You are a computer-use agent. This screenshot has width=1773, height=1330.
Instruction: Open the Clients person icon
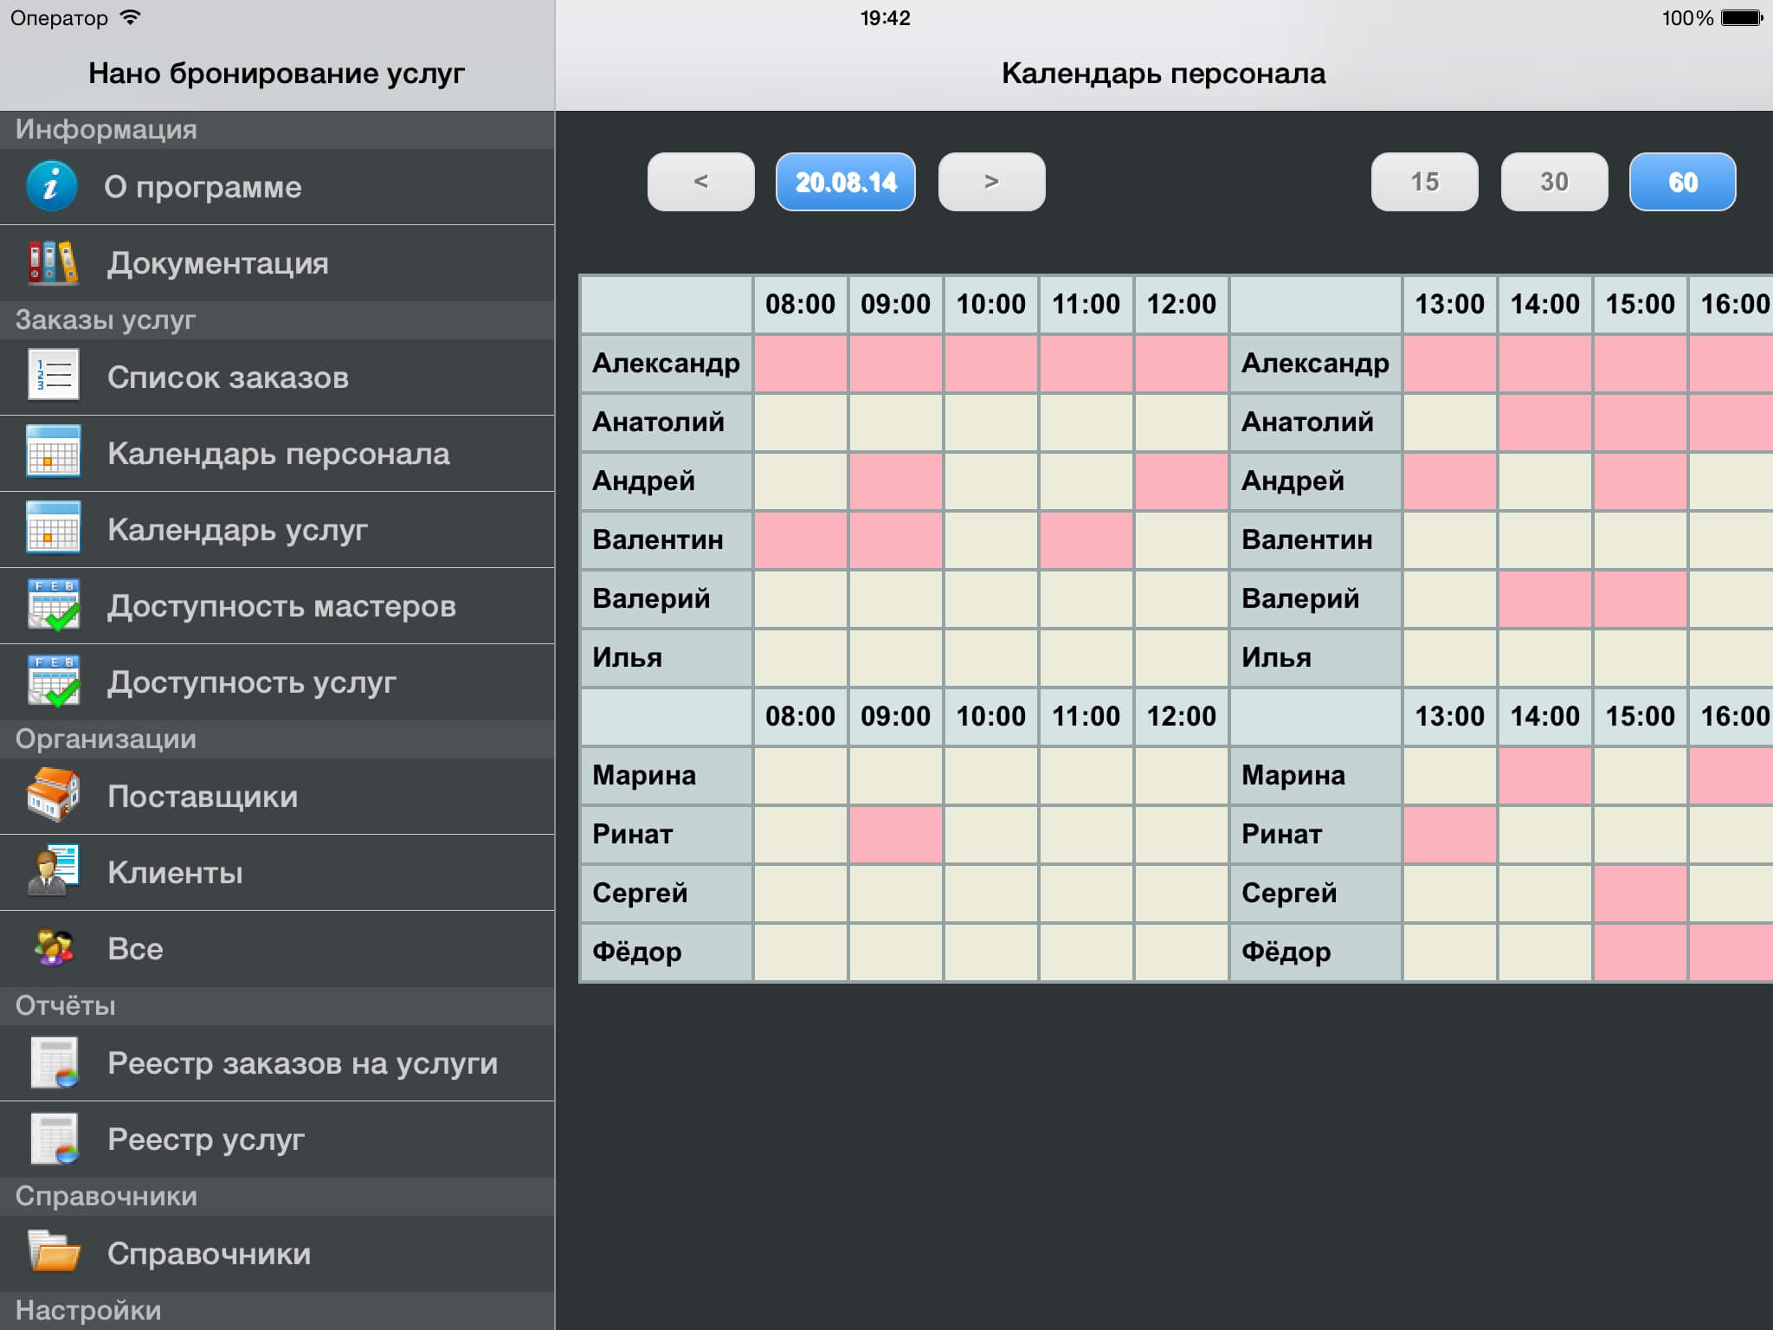tap(53, 871)
